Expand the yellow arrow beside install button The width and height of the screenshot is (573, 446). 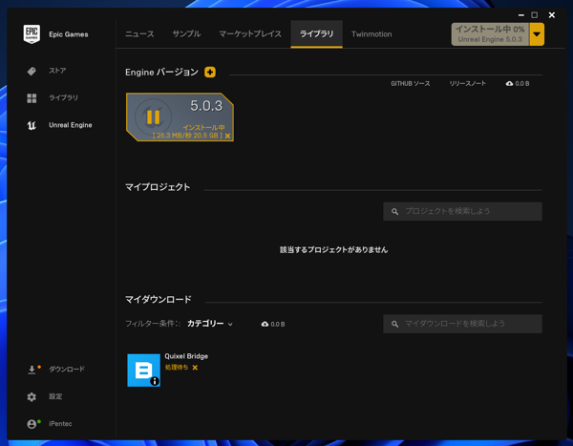537,34
